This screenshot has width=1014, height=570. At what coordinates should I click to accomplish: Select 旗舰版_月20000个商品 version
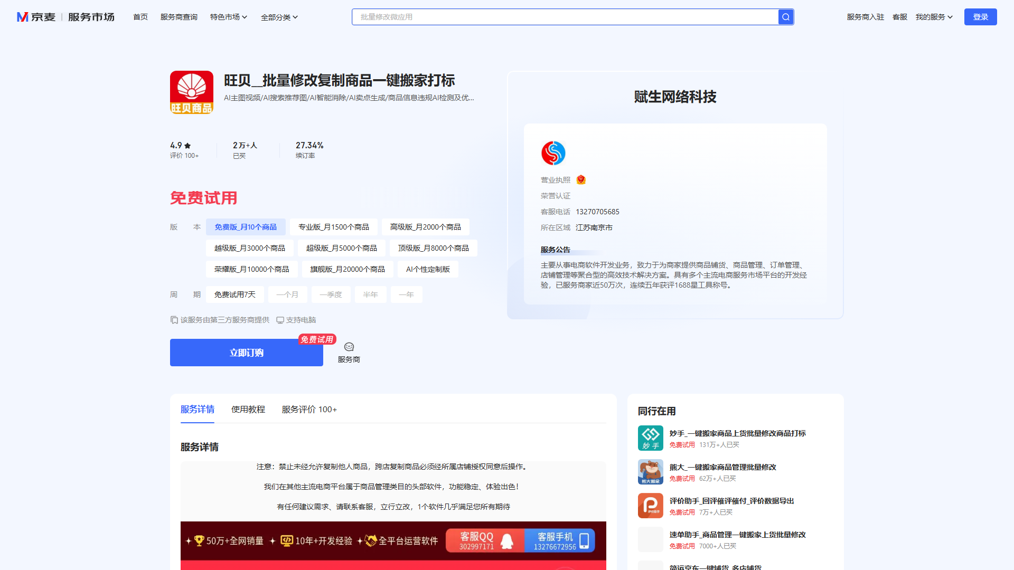[348, 269]
